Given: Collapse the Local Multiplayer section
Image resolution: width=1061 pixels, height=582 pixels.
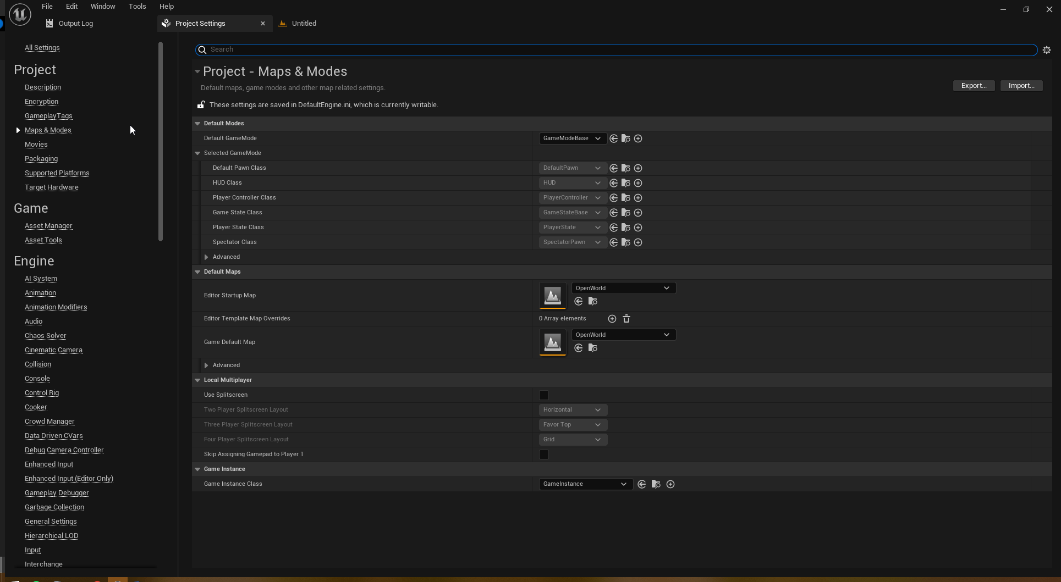Looking at the screenshot, I should (x=197, y=380).
